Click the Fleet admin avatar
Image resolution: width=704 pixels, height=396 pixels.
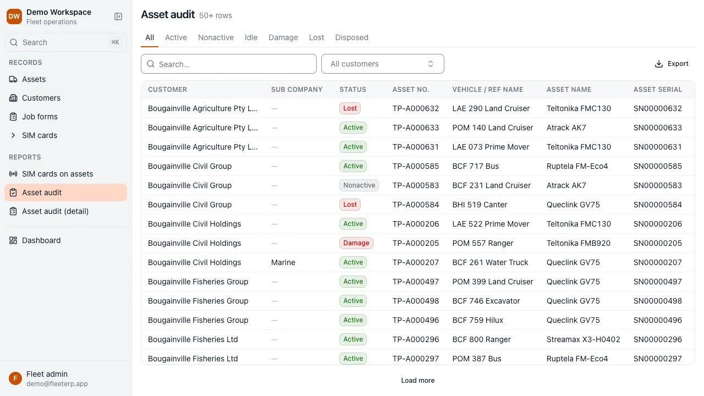click(x=15, y=378)
